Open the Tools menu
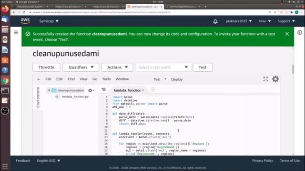Screen dimensions: 305x171 click(106, 79)
